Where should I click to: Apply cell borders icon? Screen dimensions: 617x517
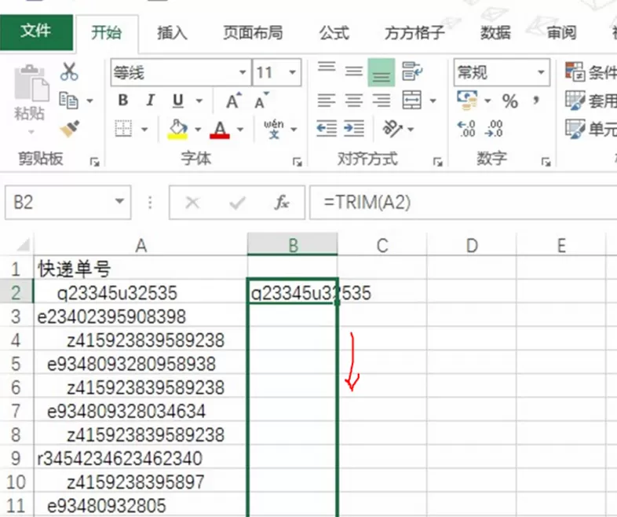[123, 129]
